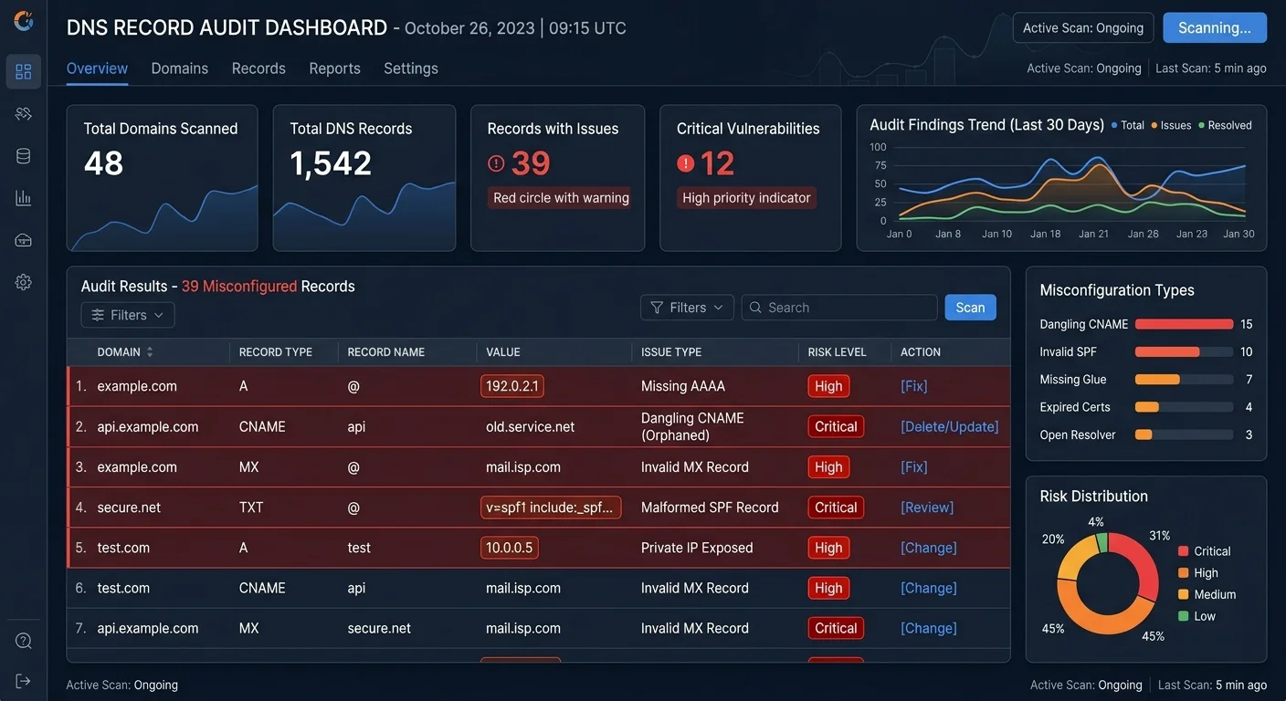Viewport: 1286px width, 701px height.
Task: Open the toolbox icon in sidebar
Action: click(24, 240)
